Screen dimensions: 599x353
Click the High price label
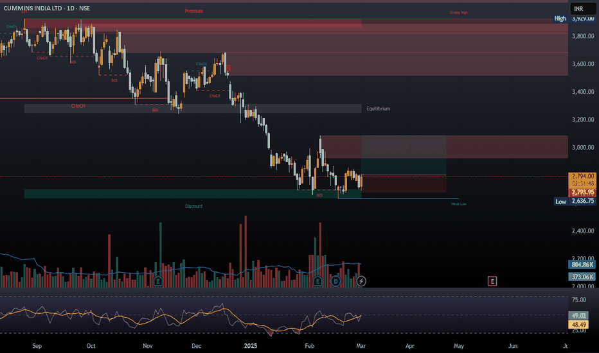[560, 19]
